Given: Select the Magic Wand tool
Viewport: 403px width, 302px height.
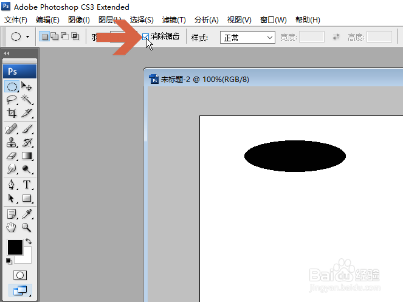Looking at the screenshot, I should point(27,100).
